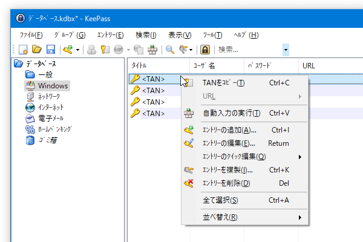The width and height of the screenshot is (363, 242).
Task: Open the ツール(T) menu
Action: (x=212, y=35)
